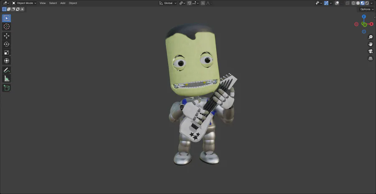
Task: Open the View menu
Action: pos(43,3)
